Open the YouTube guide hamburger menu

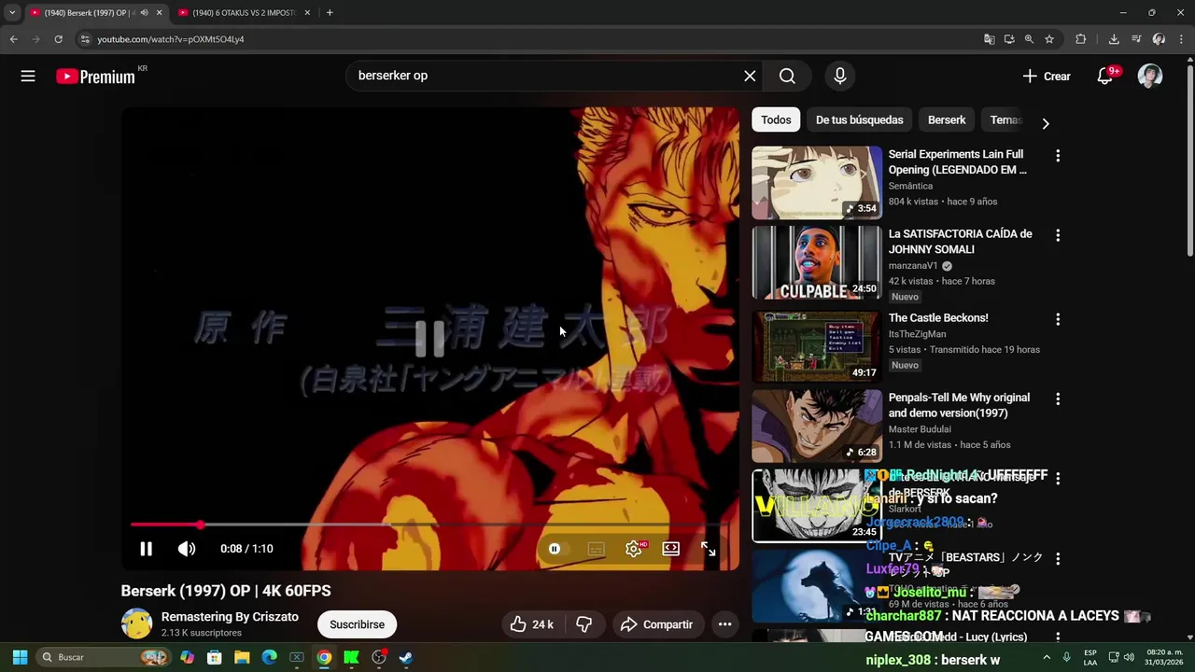click(x=28, y=77)
